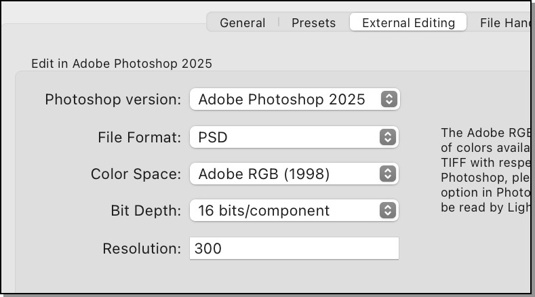Screen dimensions: 535x297
Task: Click the "Bit Depth:" label
Action: (x=146, y=211)
